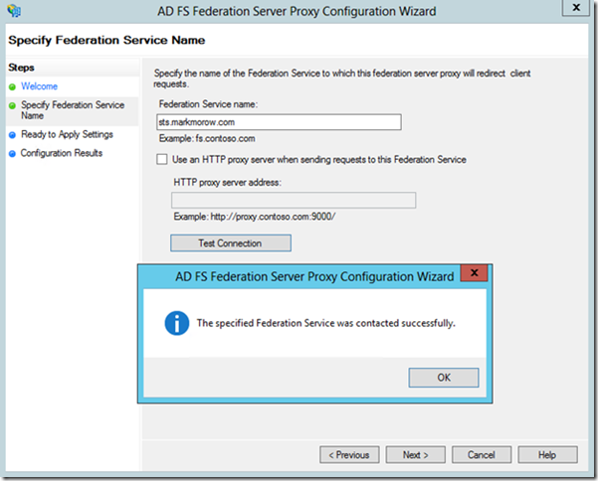Go back with the Previous button

349,455
